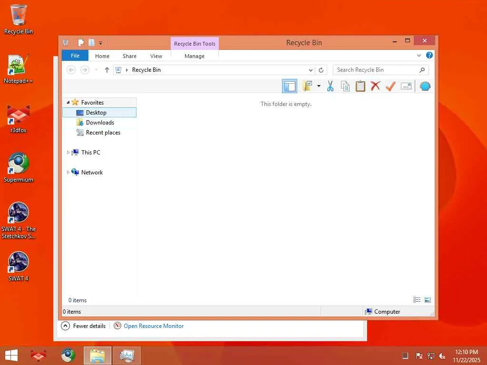The image size is (487, 365).
Task: Select the Notepad++ desktop shortcut
Action: 19,69
